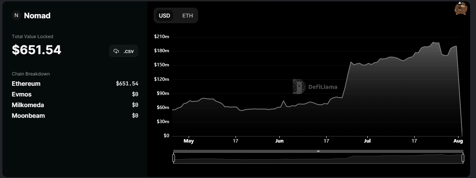Click the $651.54 total value figure
Image resolution: width=476 pixels, height=178 pixels.
[37, 50]
